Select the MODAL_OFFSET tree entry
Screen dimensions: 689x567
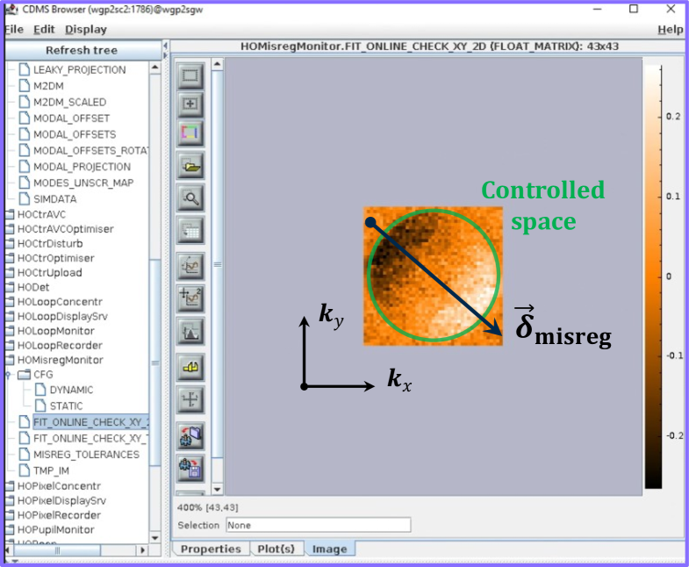click(72, 118)
